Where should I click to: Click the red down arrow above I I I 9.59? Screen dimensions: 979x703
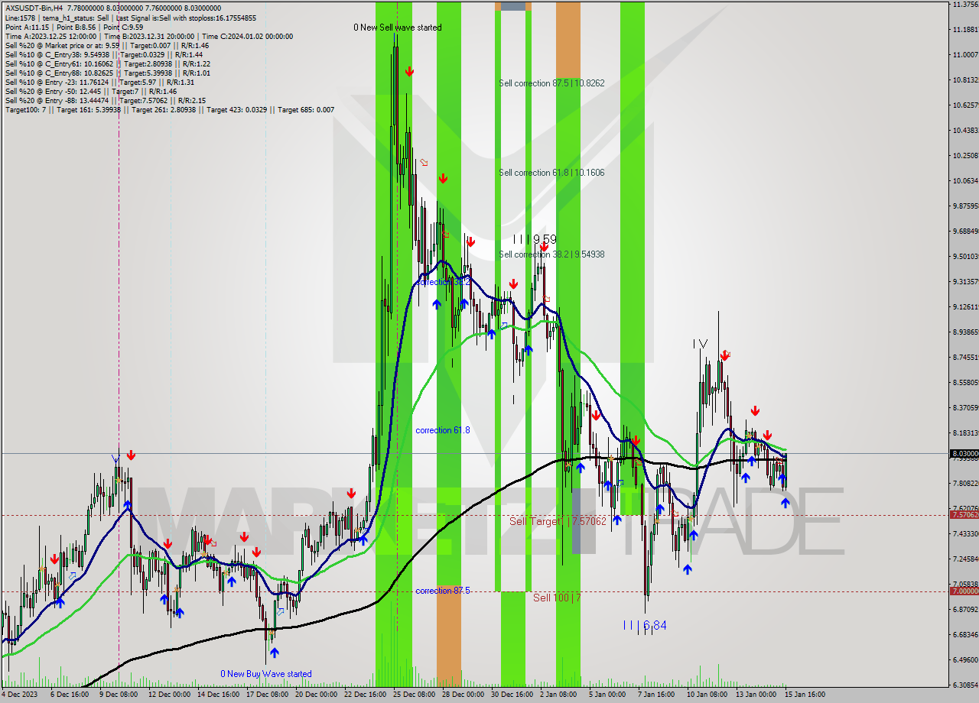544,247
